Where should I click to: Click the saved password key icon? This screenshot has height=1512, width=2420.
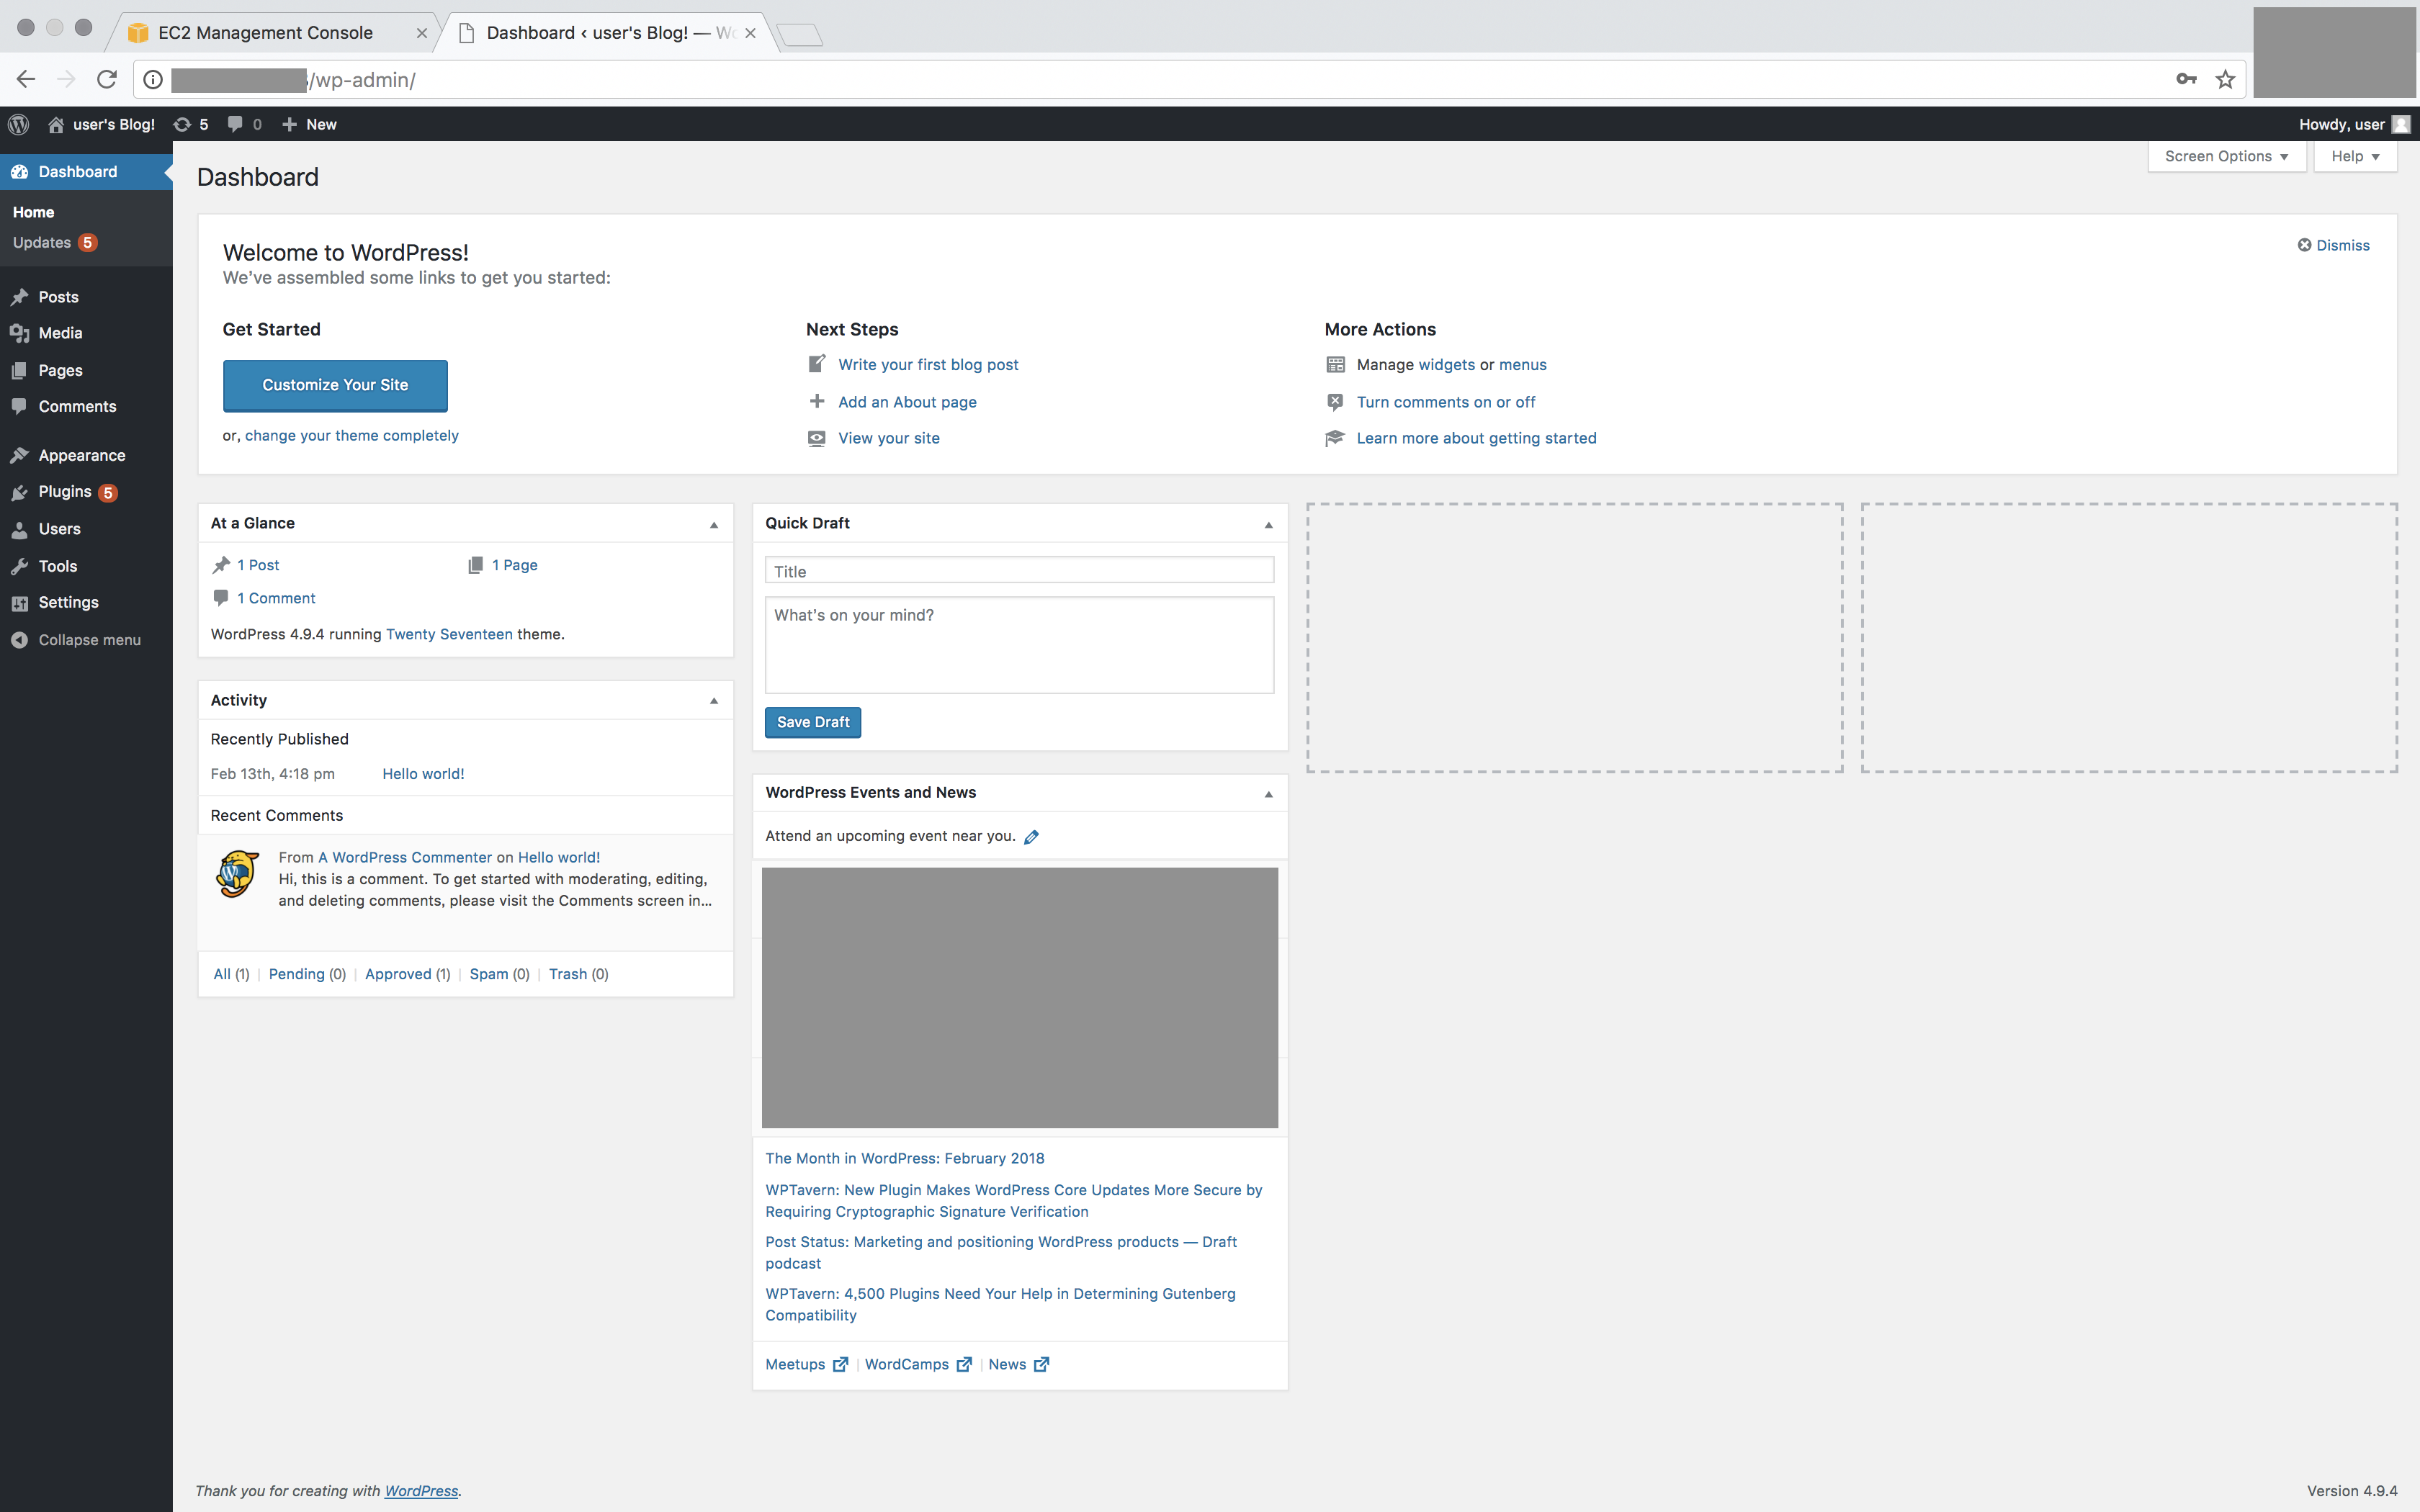click(x=2186, y=79)
